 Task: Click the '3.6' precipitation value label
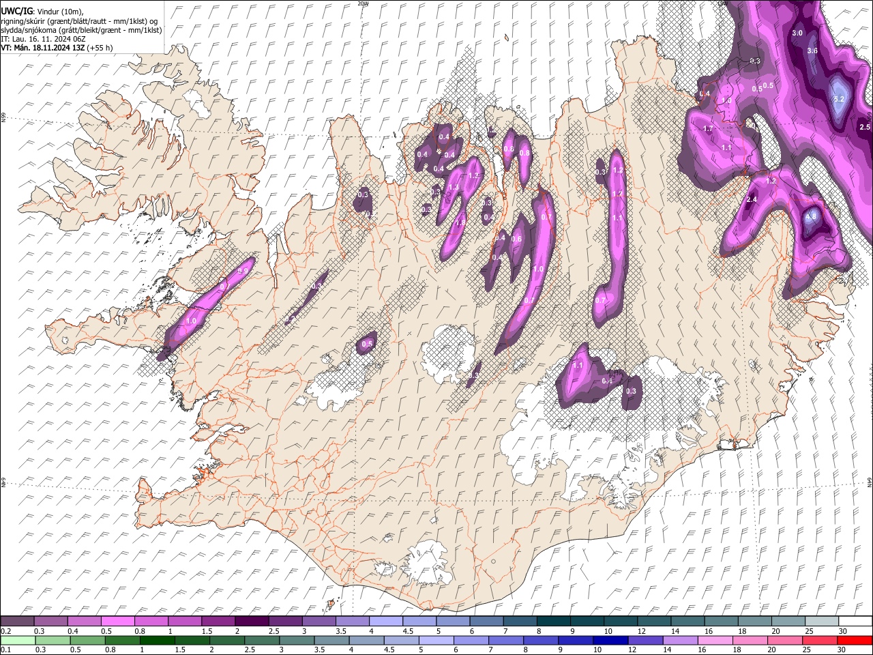812,50
